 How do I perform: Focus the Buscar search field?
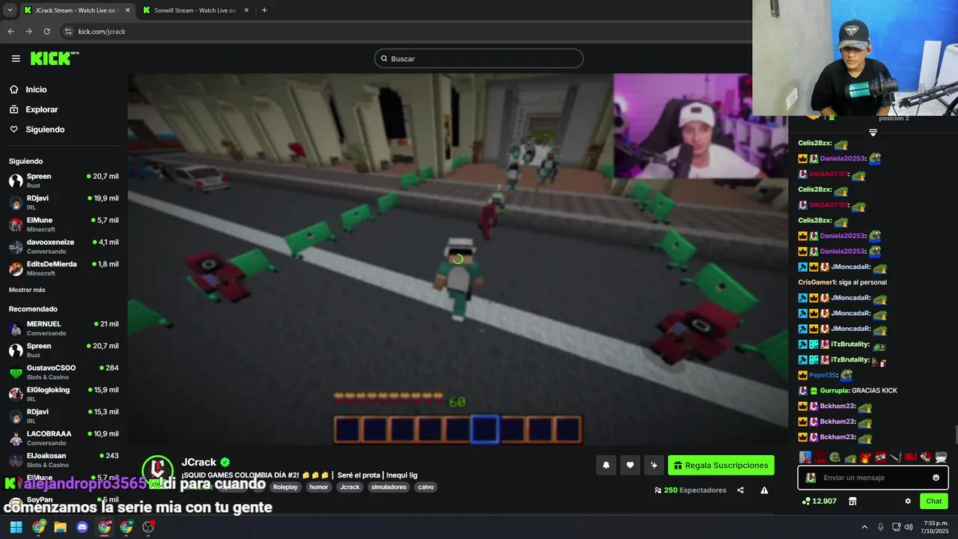479,58
